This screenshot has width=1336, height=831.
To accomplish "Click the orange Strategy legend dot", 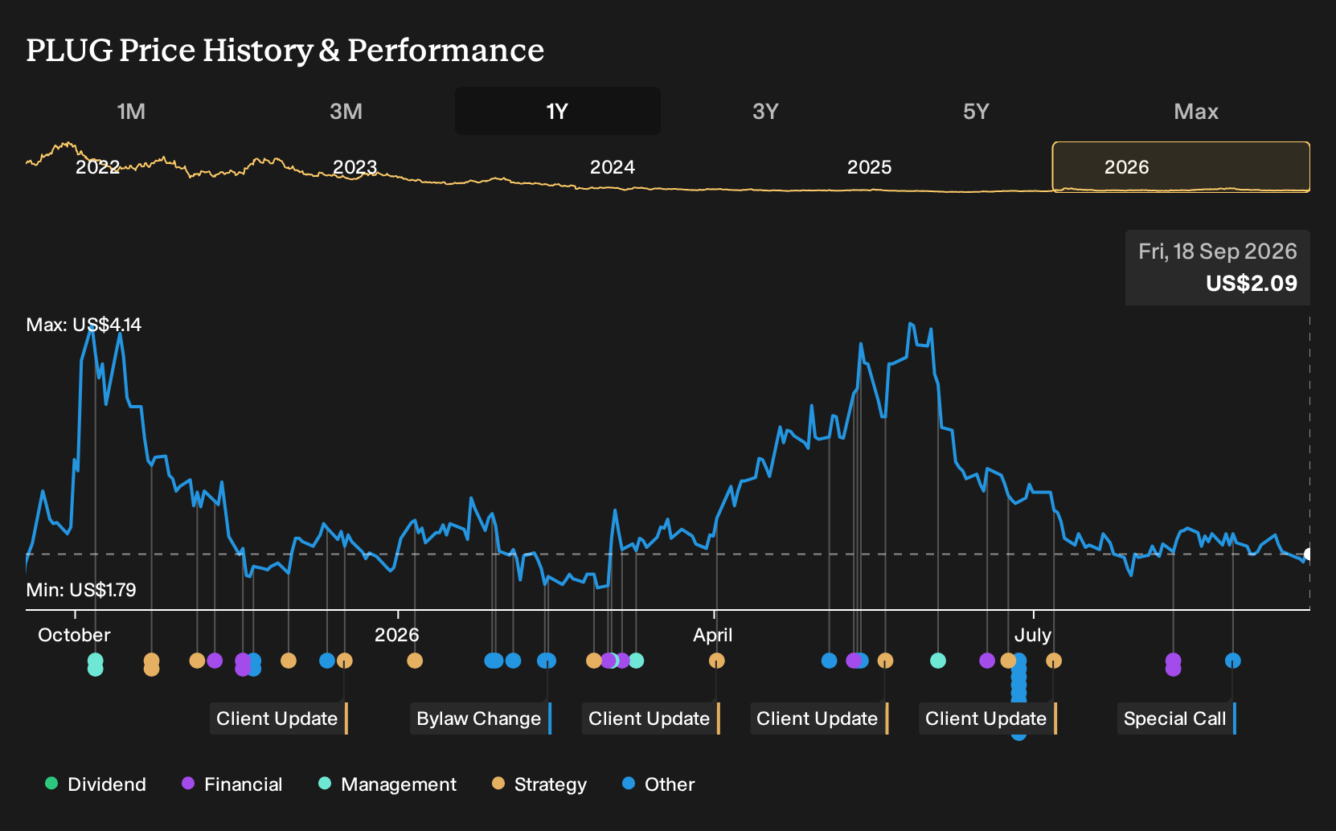I will (498, 783).
